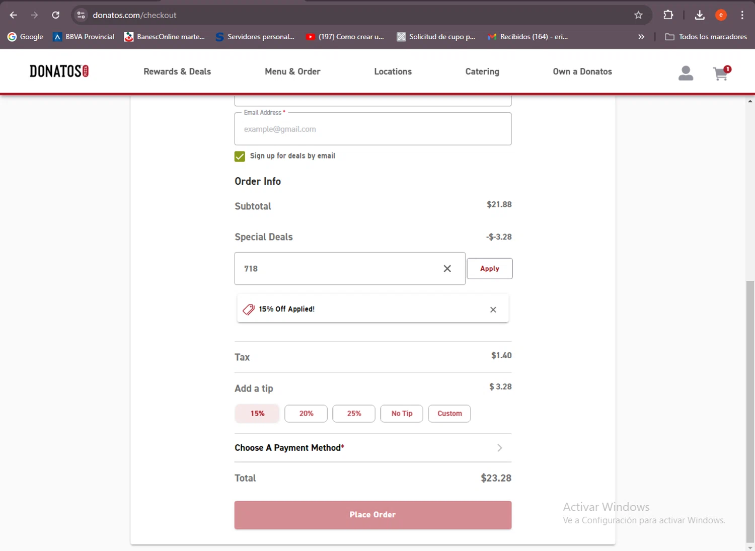The width and height of the screenshot is (755, 551).
Task: Open BanescOnline bookmark
Action: pyautogui.click(x=165, y=37)
